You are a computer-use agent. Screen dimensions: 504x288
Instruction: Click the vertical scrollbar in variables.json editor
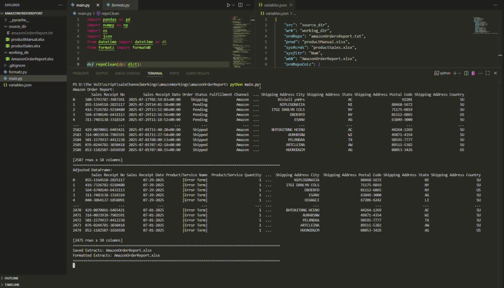point(500,42)
